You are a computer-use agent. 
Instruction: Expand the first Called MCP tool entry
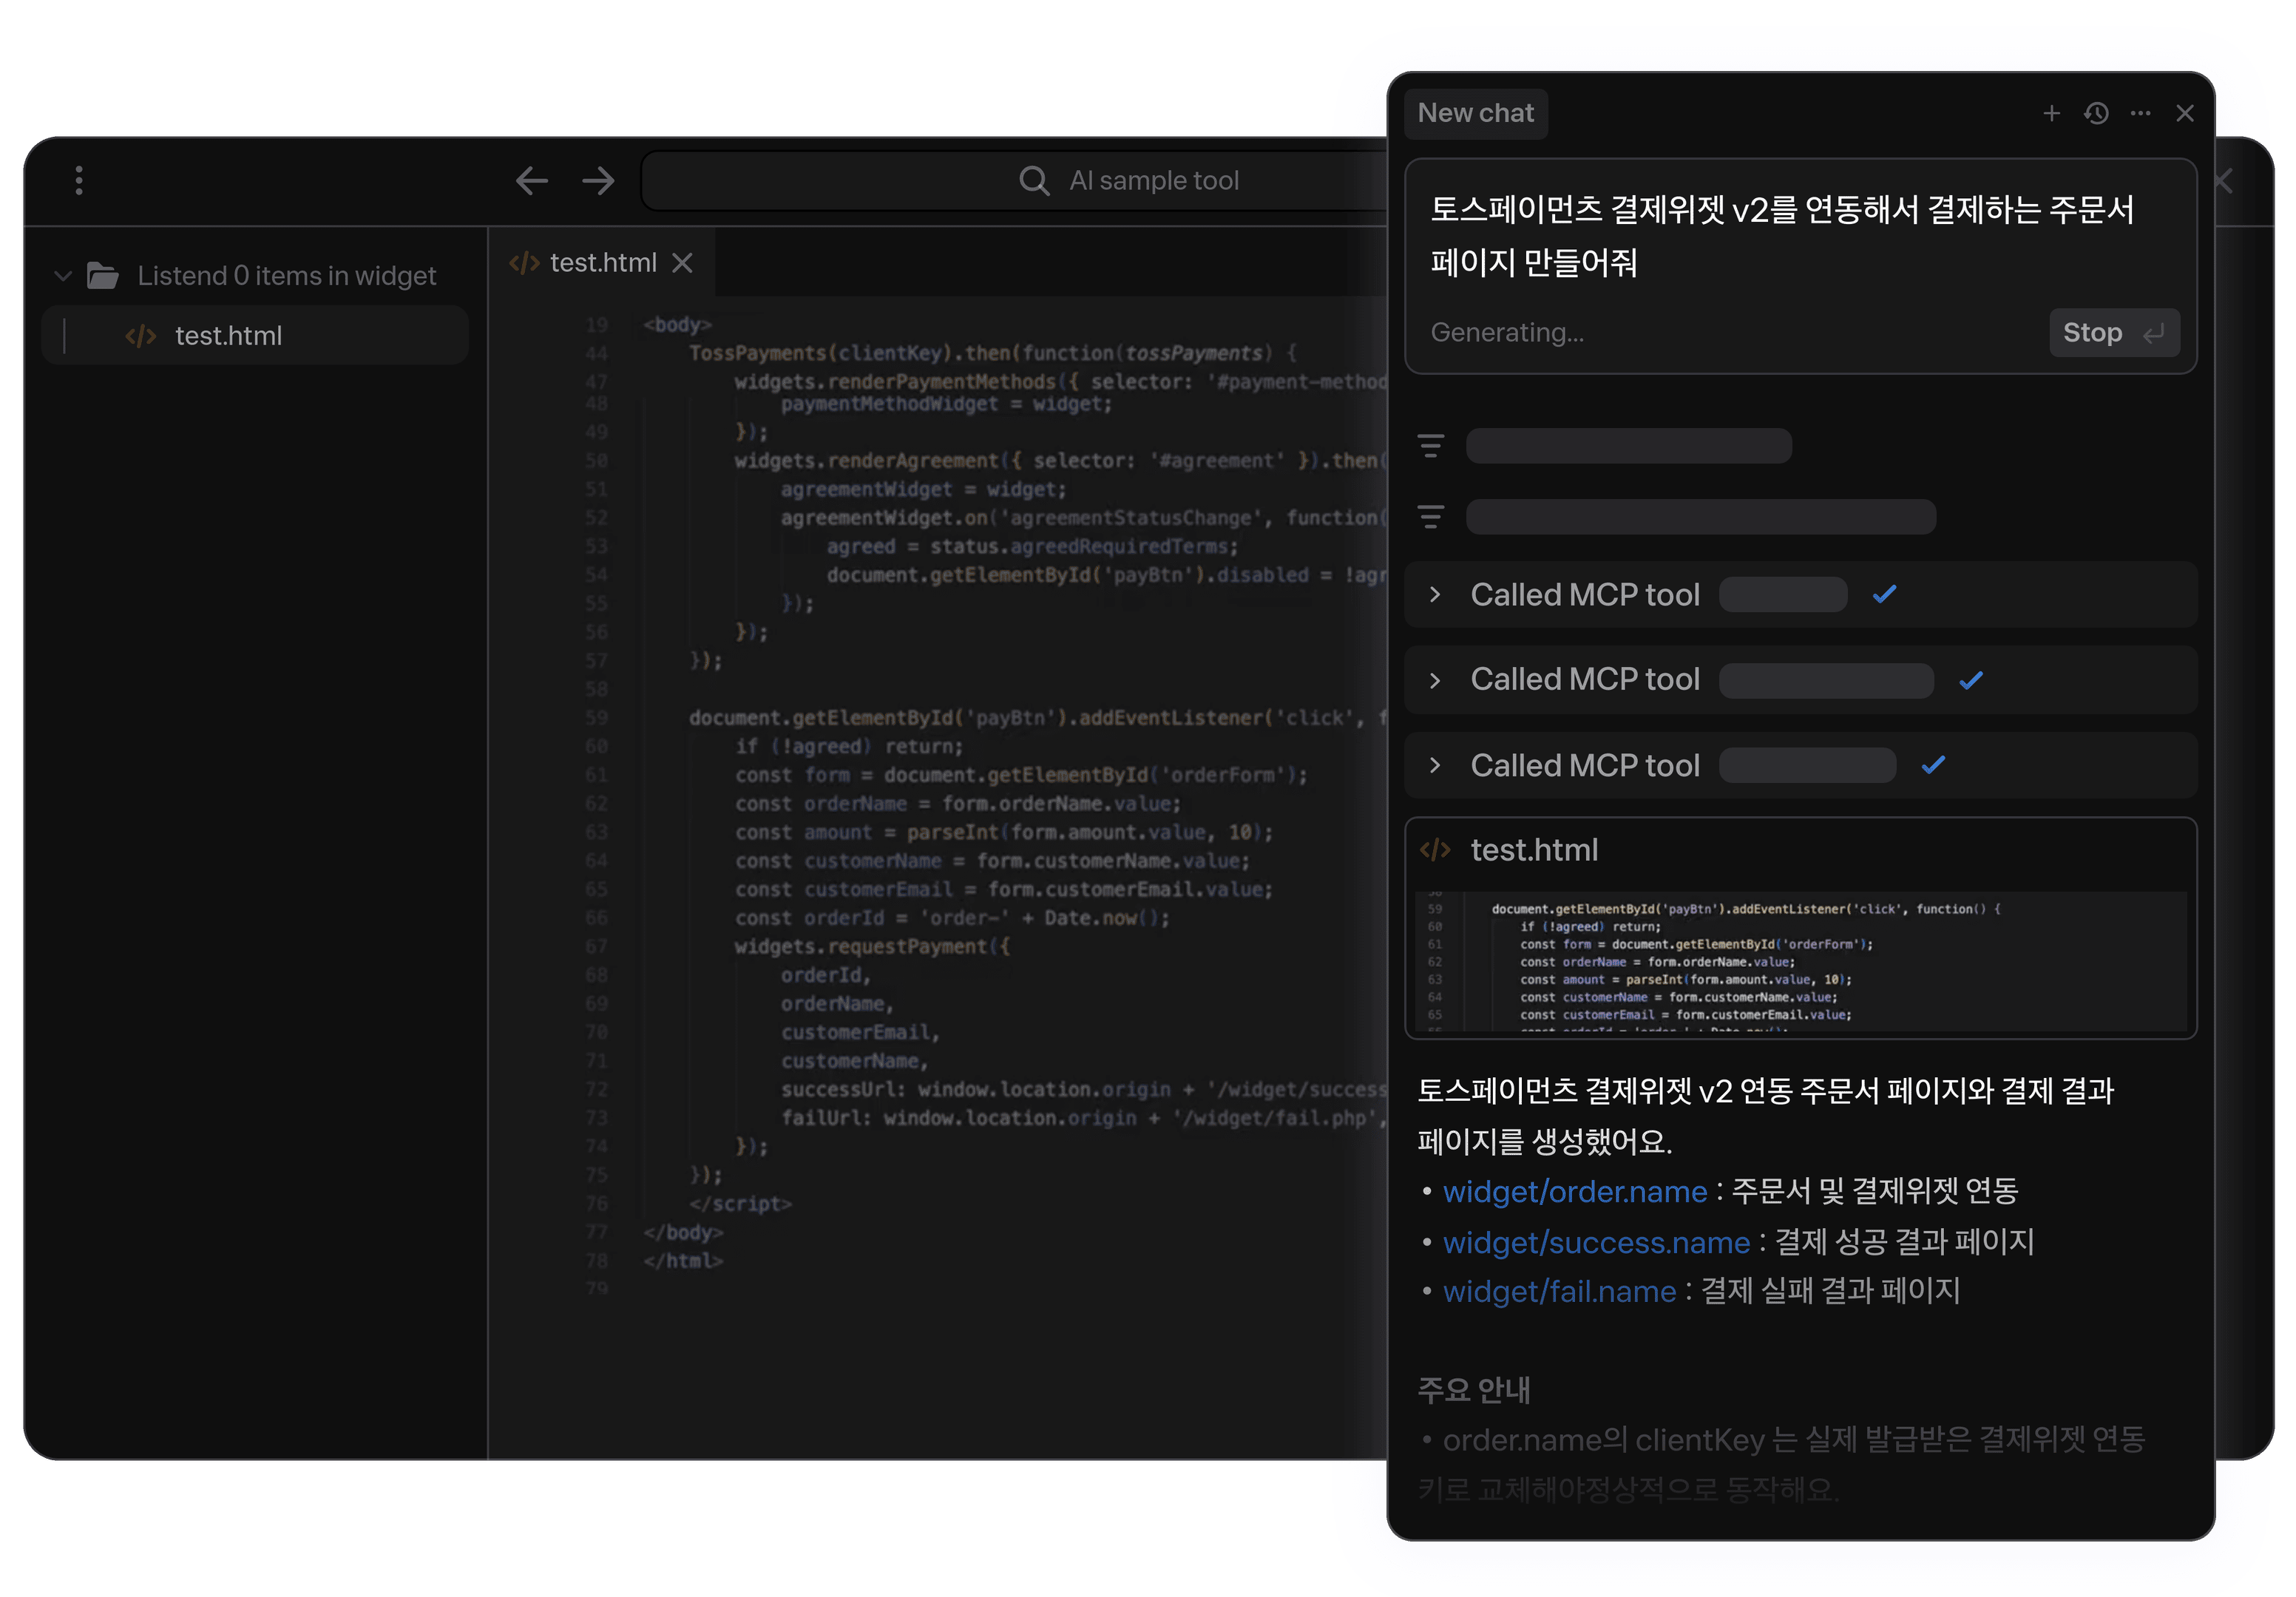click(x=1436, y=594)
